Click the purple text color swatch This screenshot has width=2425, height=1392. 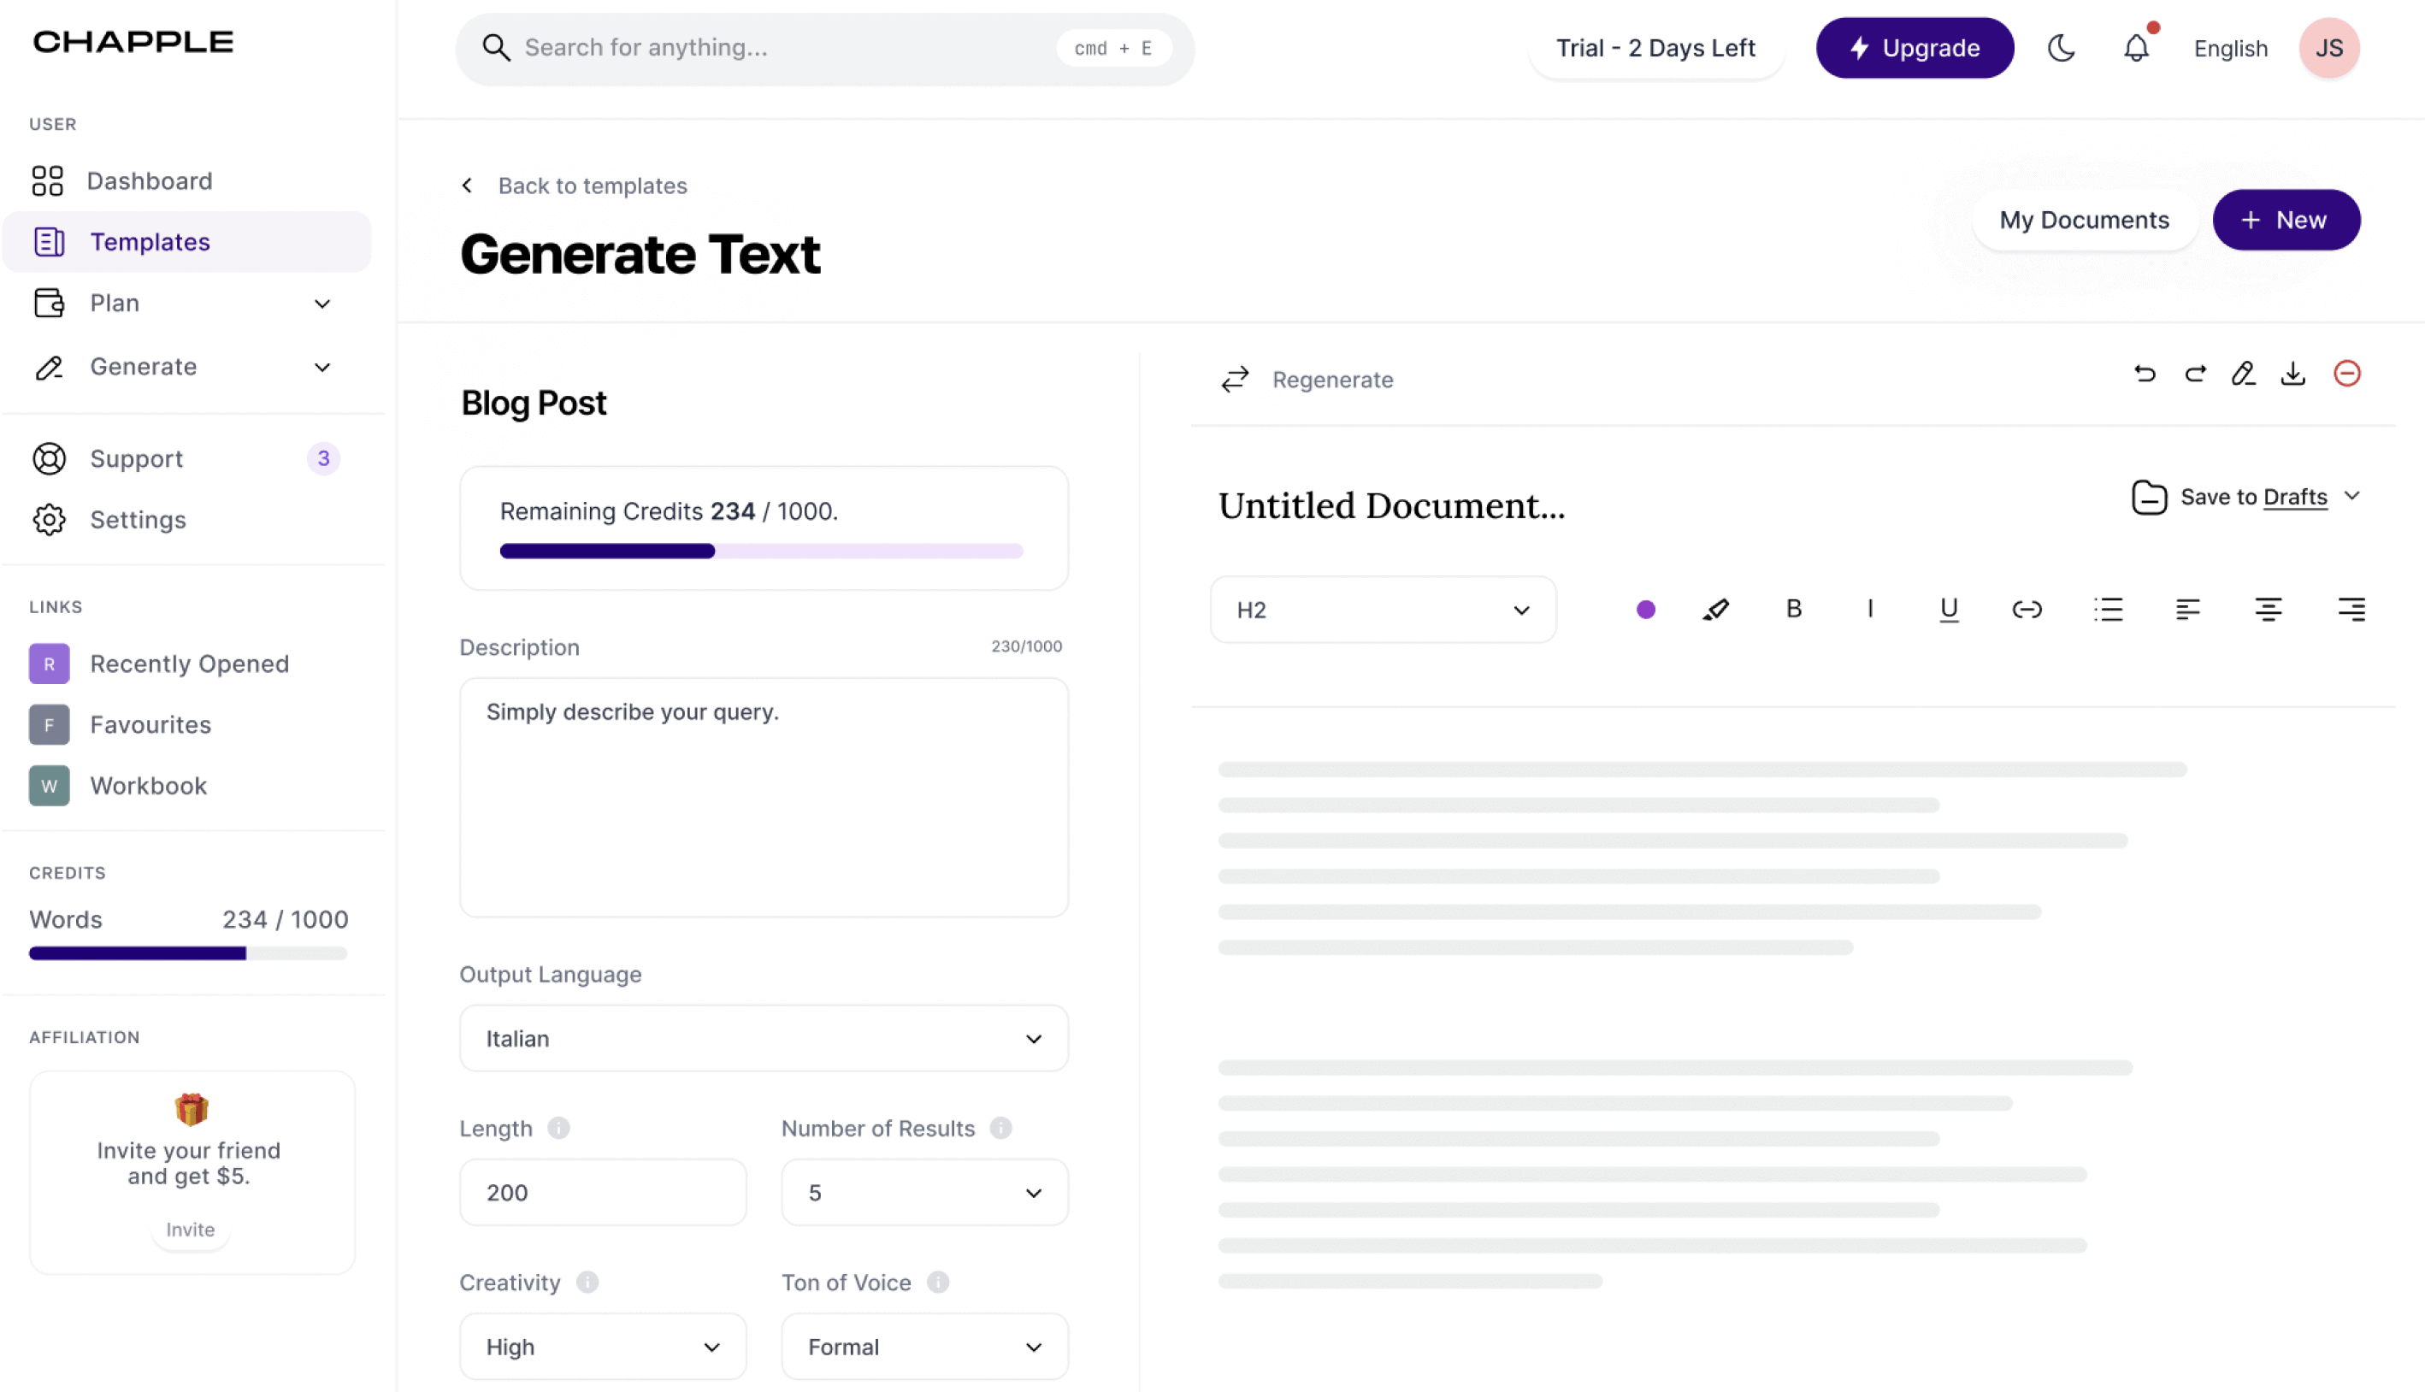pos(1645,609)
